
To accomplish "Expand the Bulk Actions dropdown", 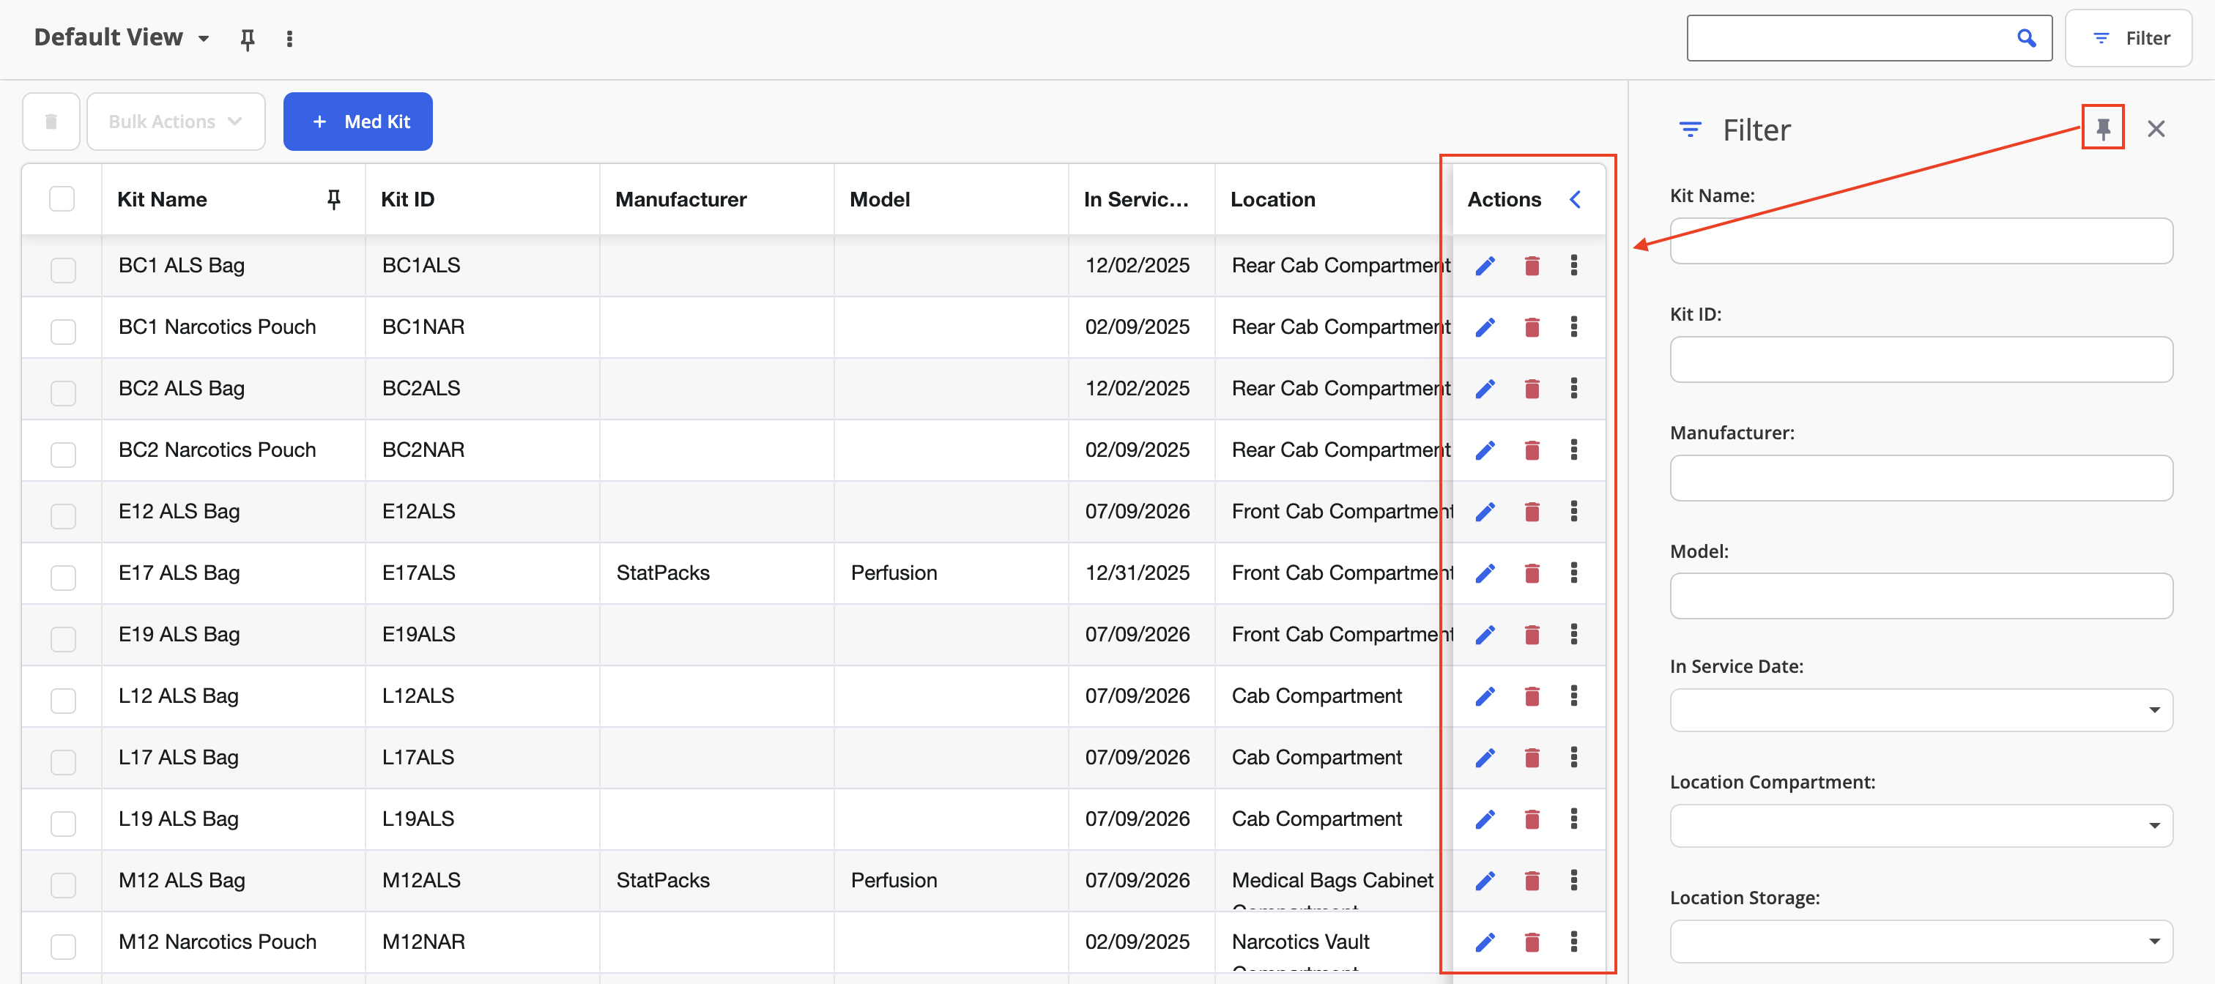I will point(177,122).
